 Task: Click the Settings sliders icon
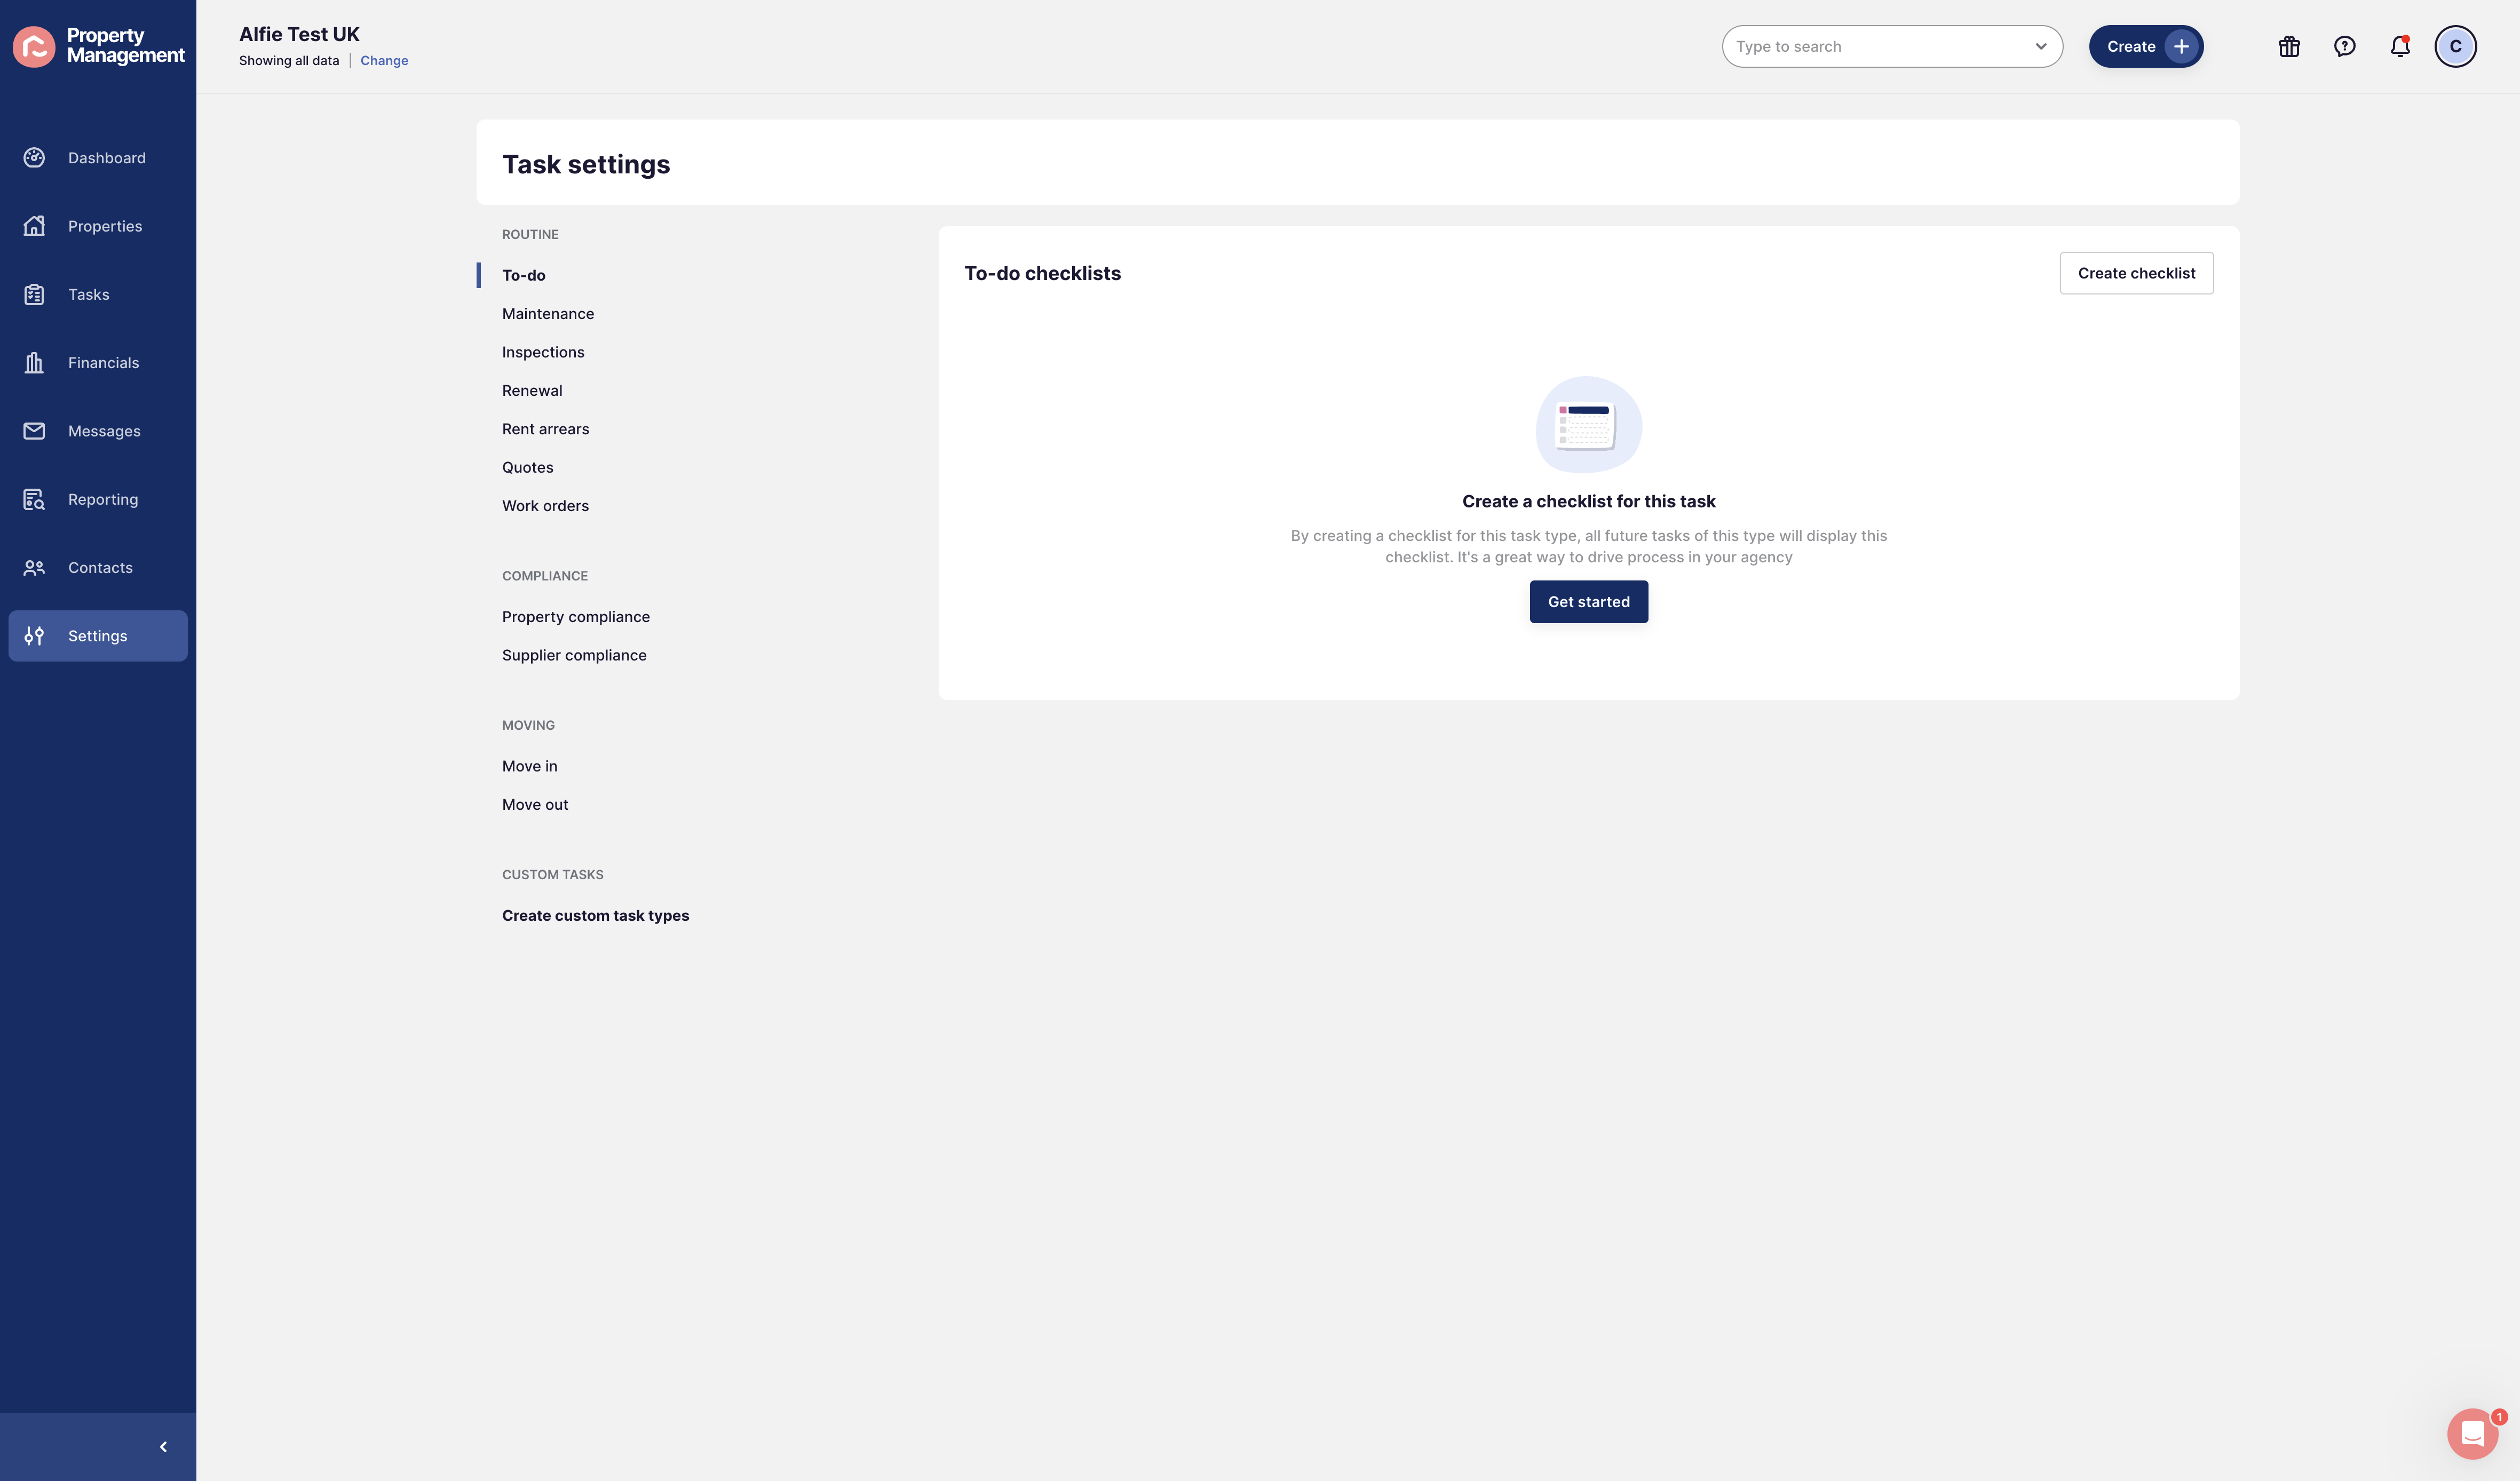pos(34,636)
